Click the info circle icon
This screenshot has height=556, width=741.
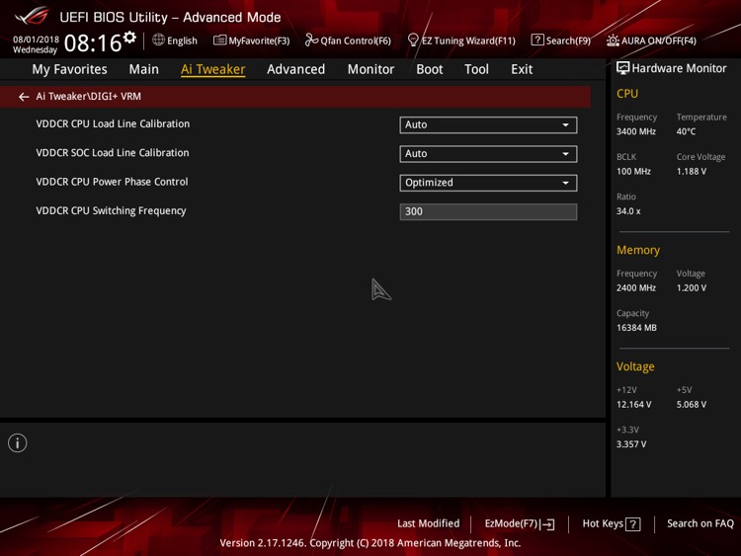[18, 443]
